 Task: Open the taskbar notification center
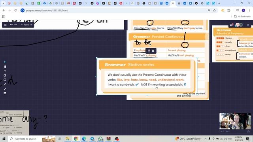pyautogui.click(x=248, y=138)
